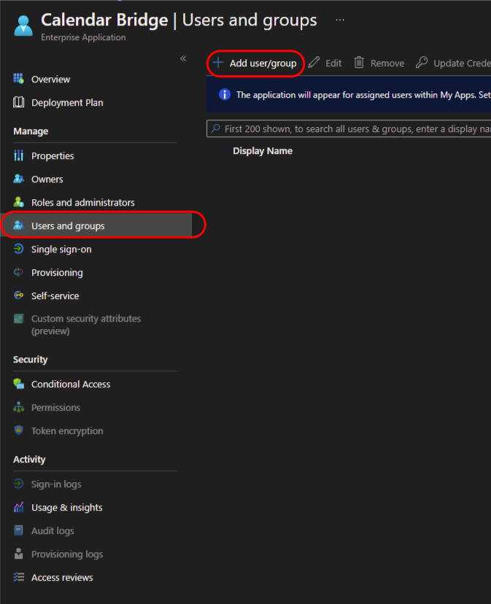Click the Sign-in logs icon
Screen dimensions: 491x604
[x=18, y=484]
